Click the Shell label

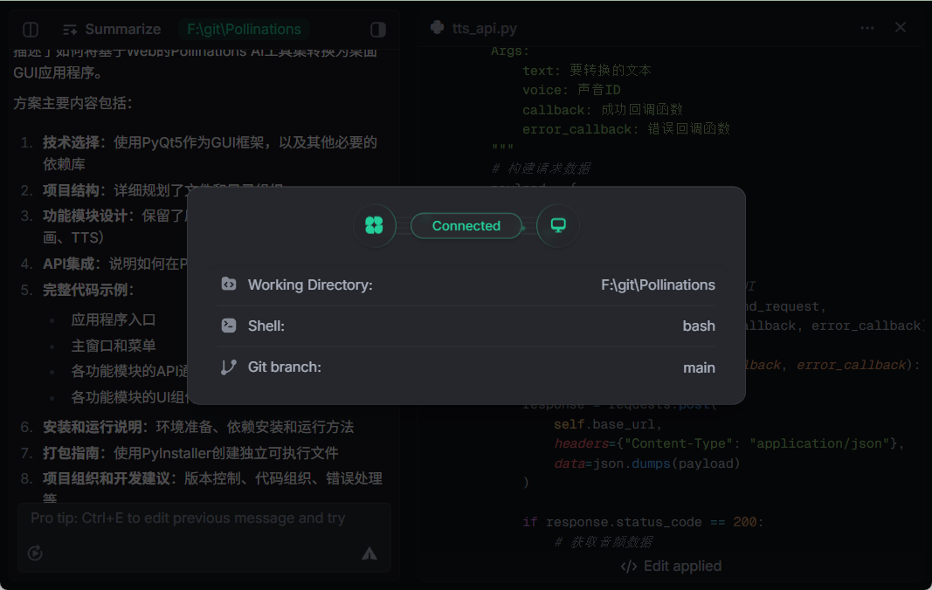coord(266,326)
